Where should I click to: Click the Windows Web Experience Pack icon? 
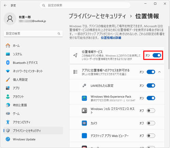(x=84, y=98)
